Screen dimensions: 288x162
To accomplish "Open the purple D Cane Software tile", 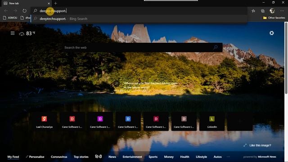I will tap(100, 121).
